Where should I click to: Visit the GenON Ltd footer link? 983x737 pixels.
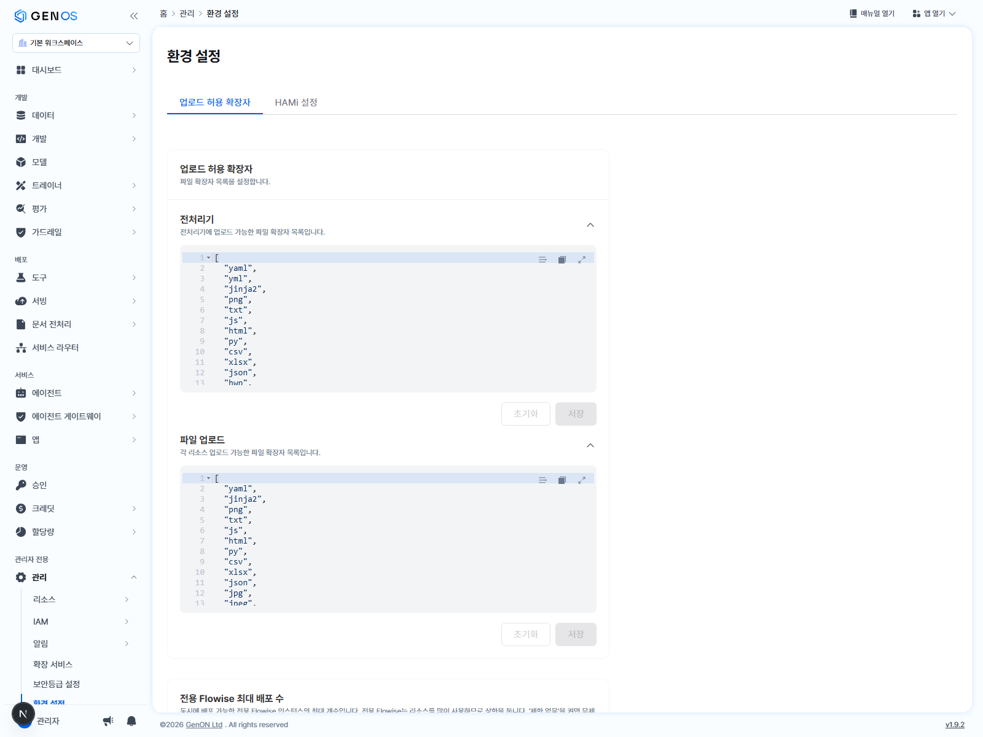click(204, 725)
